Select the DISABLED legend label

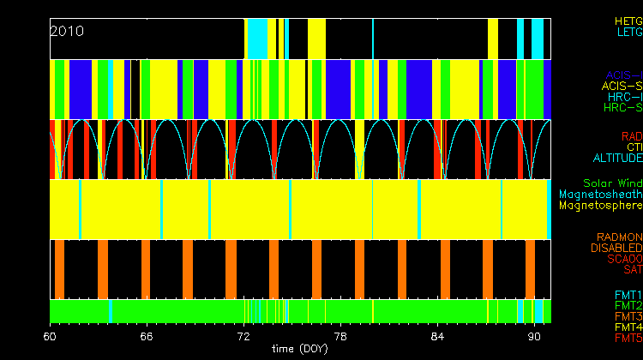(615, 249)
